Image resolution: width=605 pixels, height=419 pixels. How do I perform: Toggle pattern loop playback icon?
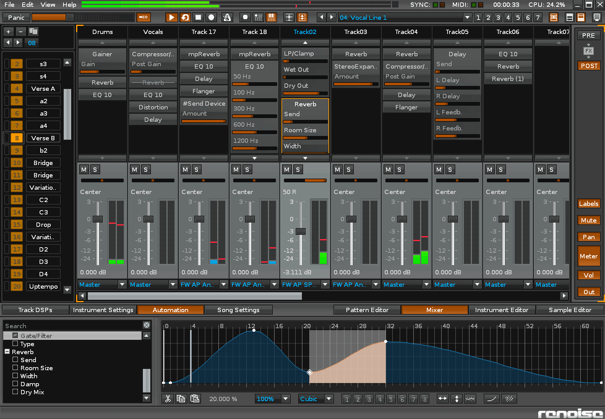(185, 17)
